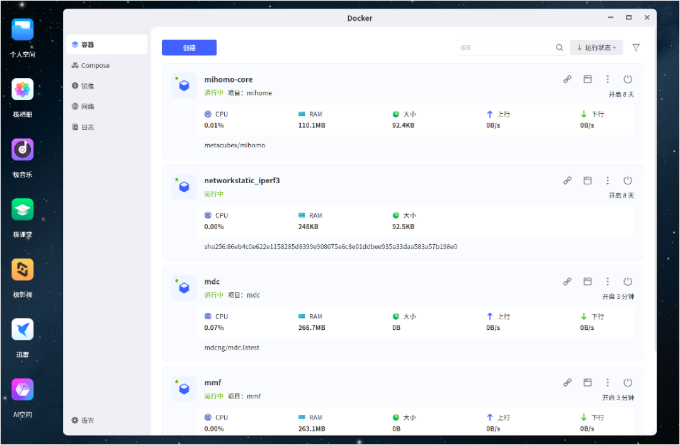This screenshot has width=680, height=445.
Task: Open the terminal window icon for networkstatic_iperf3
Action: point(587,181)
